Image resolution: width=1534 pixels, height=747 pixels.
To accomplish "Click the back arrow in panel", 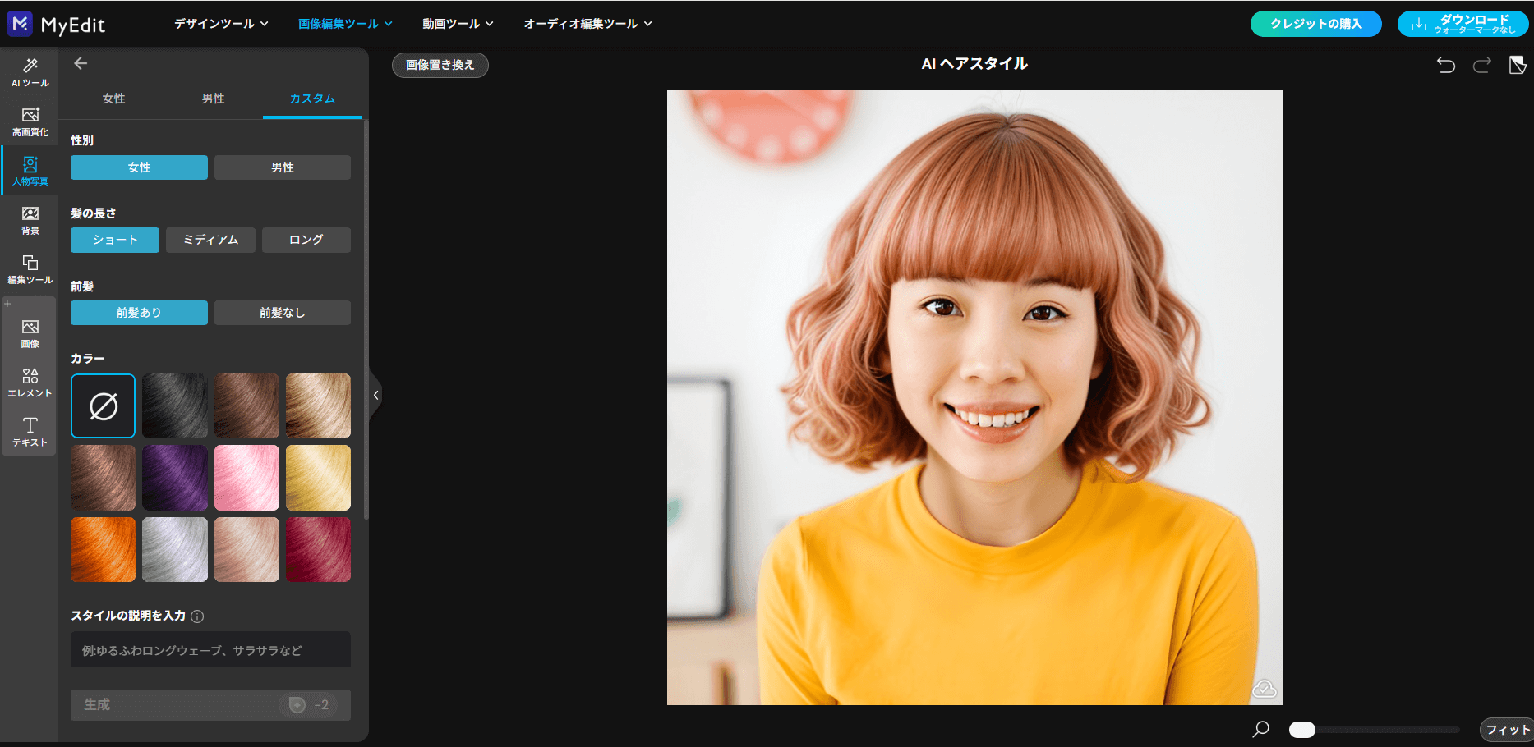I will pyautogui.click(x=81, y=63).
